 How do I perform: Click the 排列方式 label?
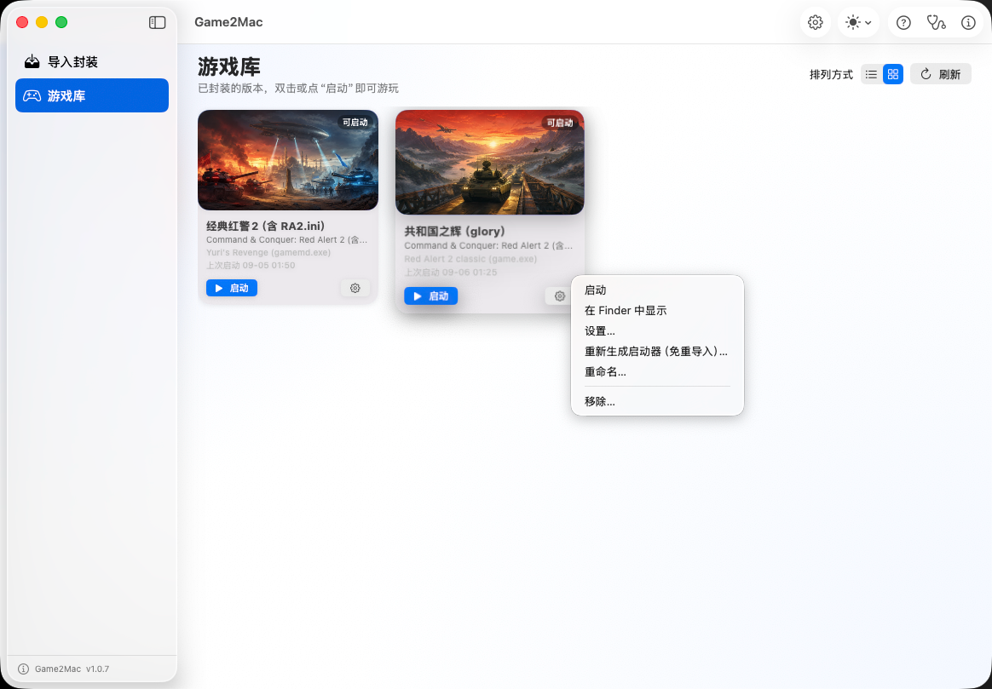[x=831, y=75]
